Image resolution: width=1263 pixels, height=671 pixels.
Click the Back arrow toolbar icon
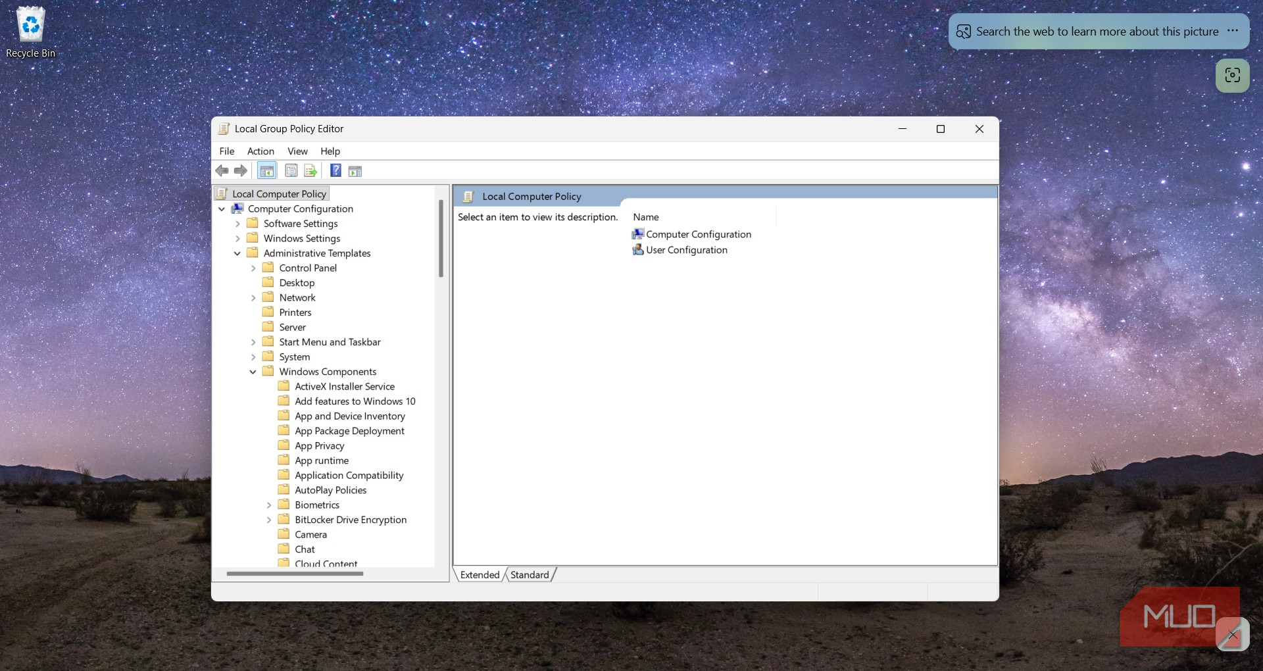tap(222, 171)
